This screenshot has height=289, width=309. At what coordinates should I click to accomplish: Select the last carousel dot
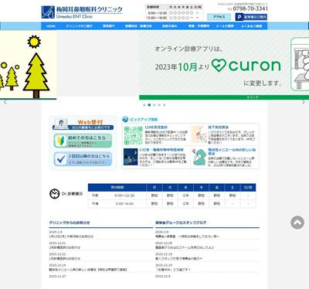[x=165, y=105]
